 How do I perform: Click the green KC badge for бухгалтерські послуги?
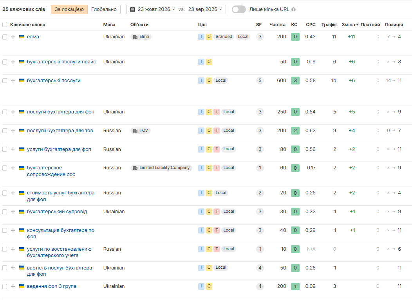coord(295,81)
